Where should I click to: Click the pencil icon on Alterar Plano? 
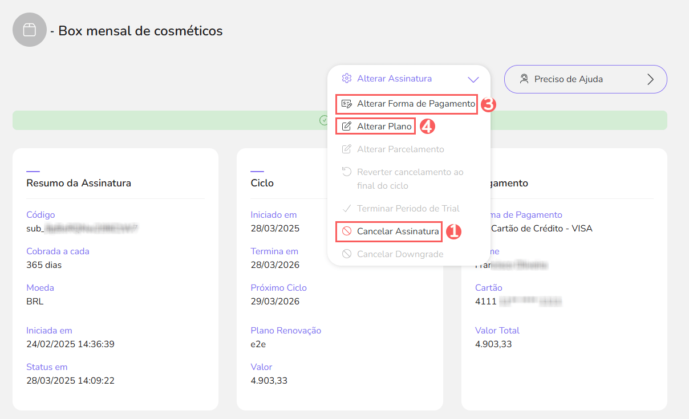(346, 126)
